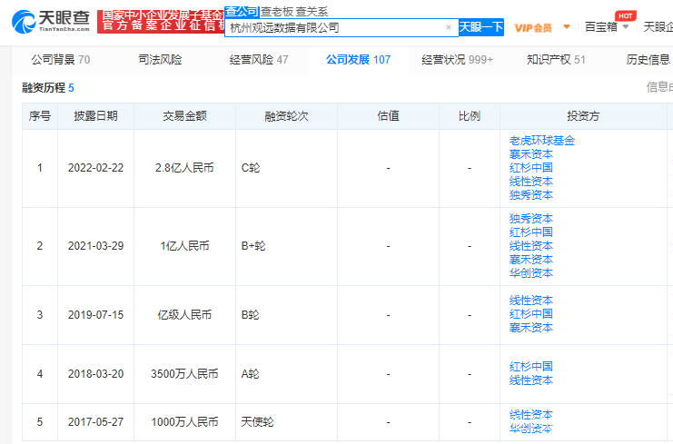The width and height of the screenshot is (673, 444).
Task: Click 红杉中国 in the A轮 row
Action: coord(531,367)
